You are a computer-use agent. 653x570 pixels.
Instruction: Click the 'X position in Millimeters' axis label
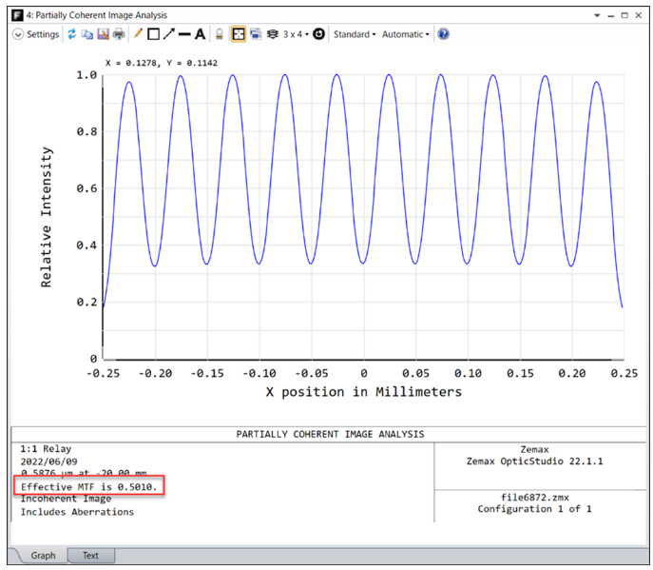click(x=364, y=392)
